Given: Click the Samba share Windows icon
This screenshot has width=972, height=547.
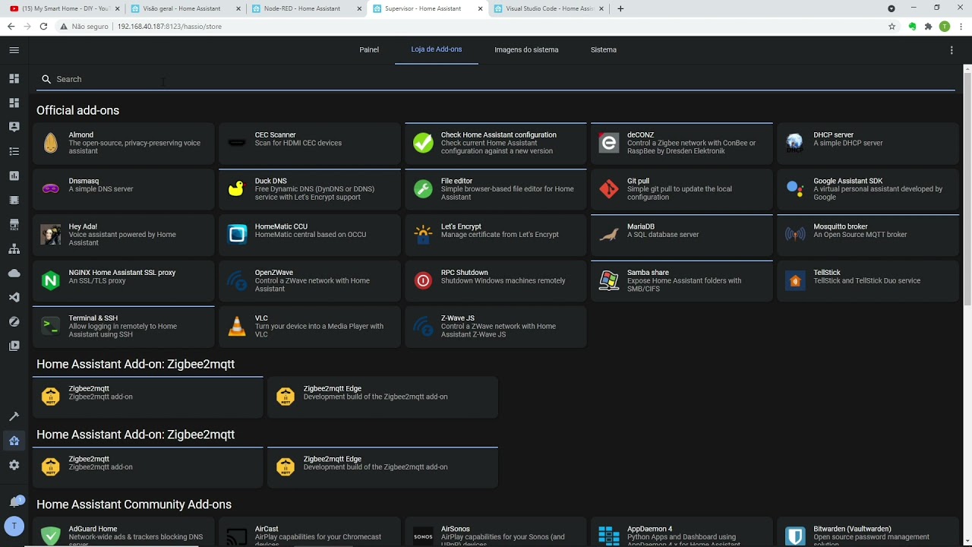Looking at the screenshot, I should coord(609,280).
